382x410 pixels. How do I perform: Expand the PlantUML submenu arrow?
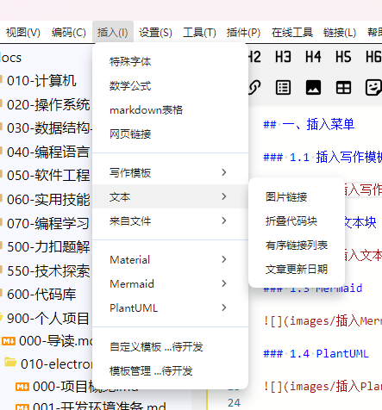point(224,307)
